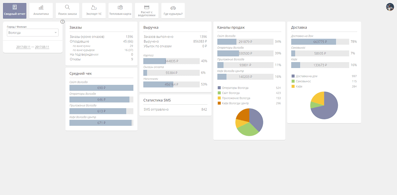The image size is (397, 195).
Task: Click the legend count 524
Action: 278,88
